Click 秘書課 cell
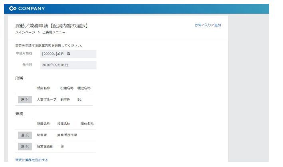 42,135
